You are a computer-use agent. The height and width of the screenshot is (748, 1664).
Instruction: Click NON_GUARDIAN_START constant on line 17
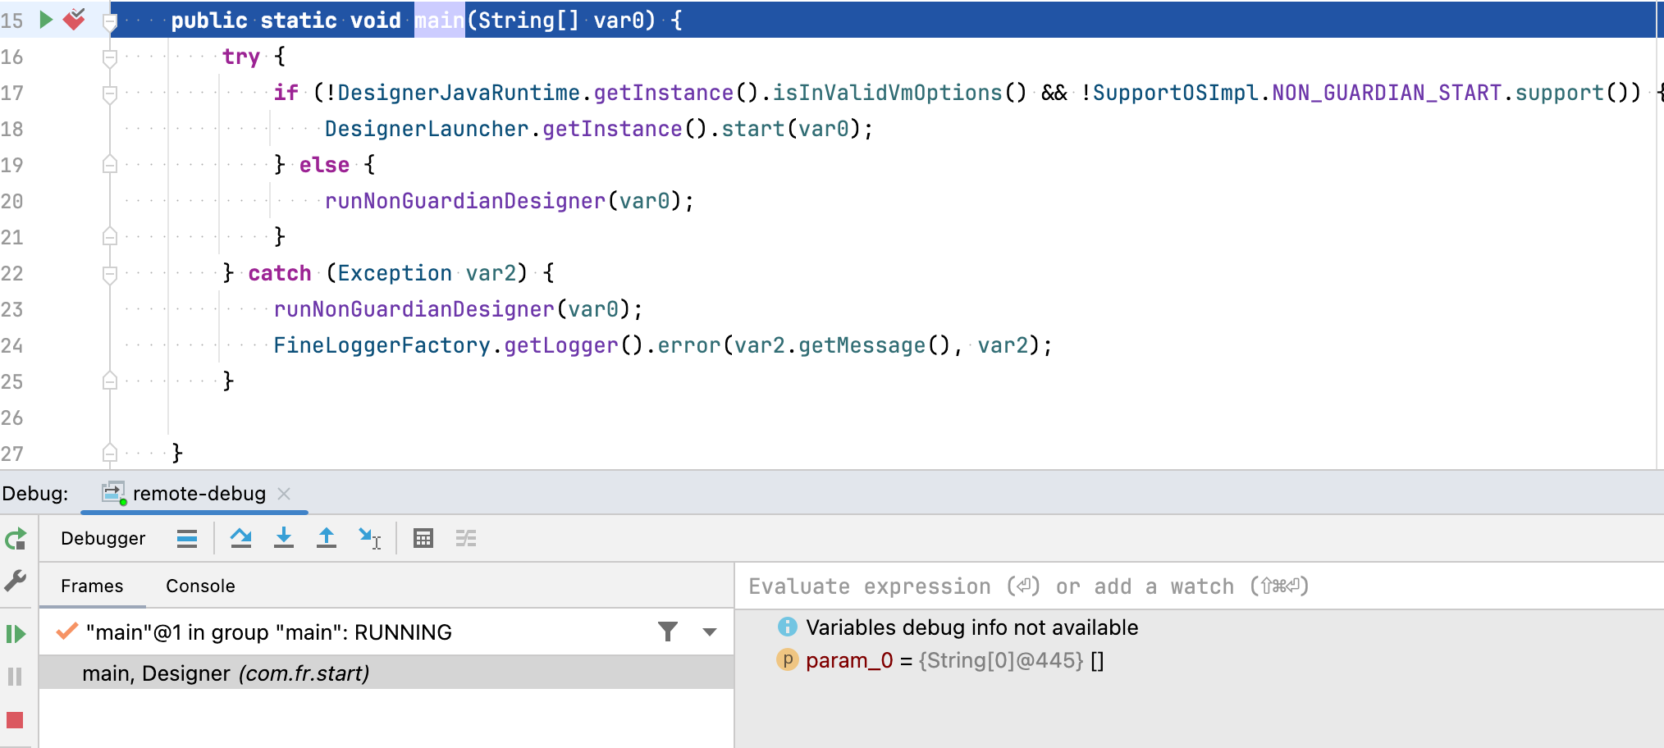1387,93
